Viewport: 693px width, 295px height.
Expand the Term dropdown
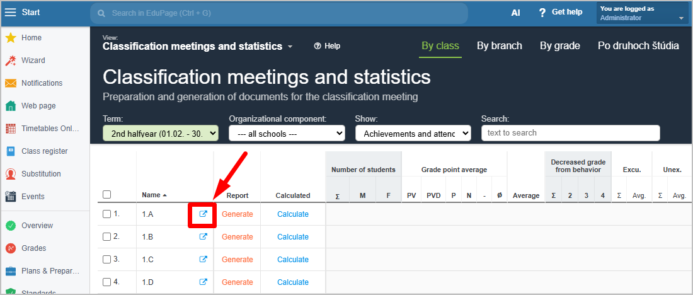click(160, 133)
